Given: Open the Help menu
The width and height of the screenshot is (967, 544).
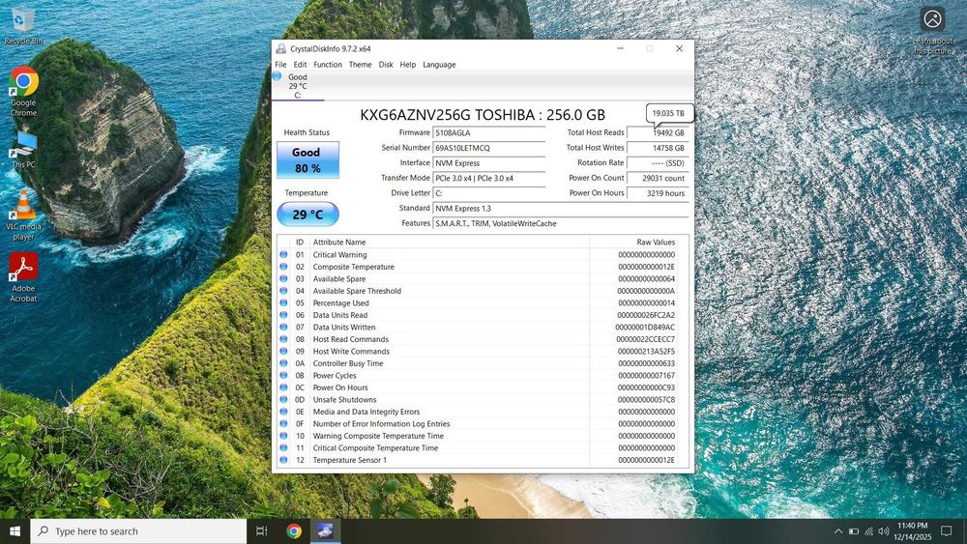Looking at the screenshot, I should (408, 65).
